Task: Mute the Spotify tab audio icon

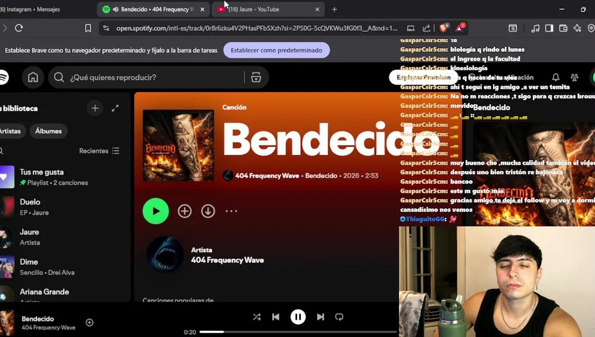Action: click(116, 9)
